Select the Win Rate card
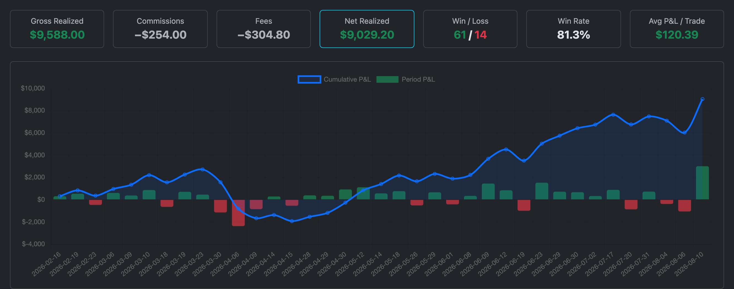The height and width of the screenshot is (289, 734). pyautogui.click(x=573, y=29)
